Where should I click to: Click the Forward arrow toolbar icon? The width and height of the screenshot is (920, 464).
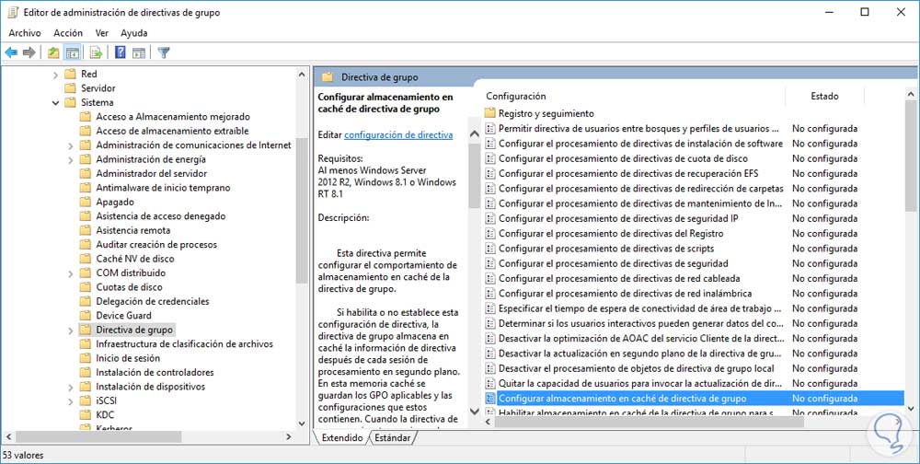29,52
